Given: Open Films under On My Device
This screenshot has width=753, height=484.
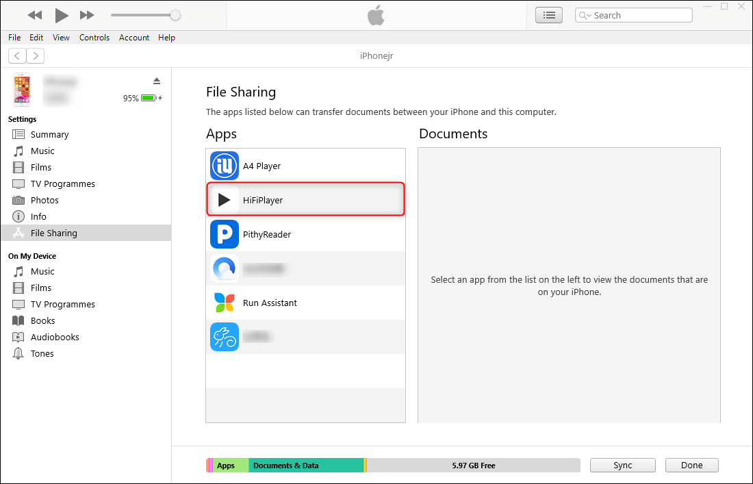Looking at the screenshot, I should coord(41,288).
